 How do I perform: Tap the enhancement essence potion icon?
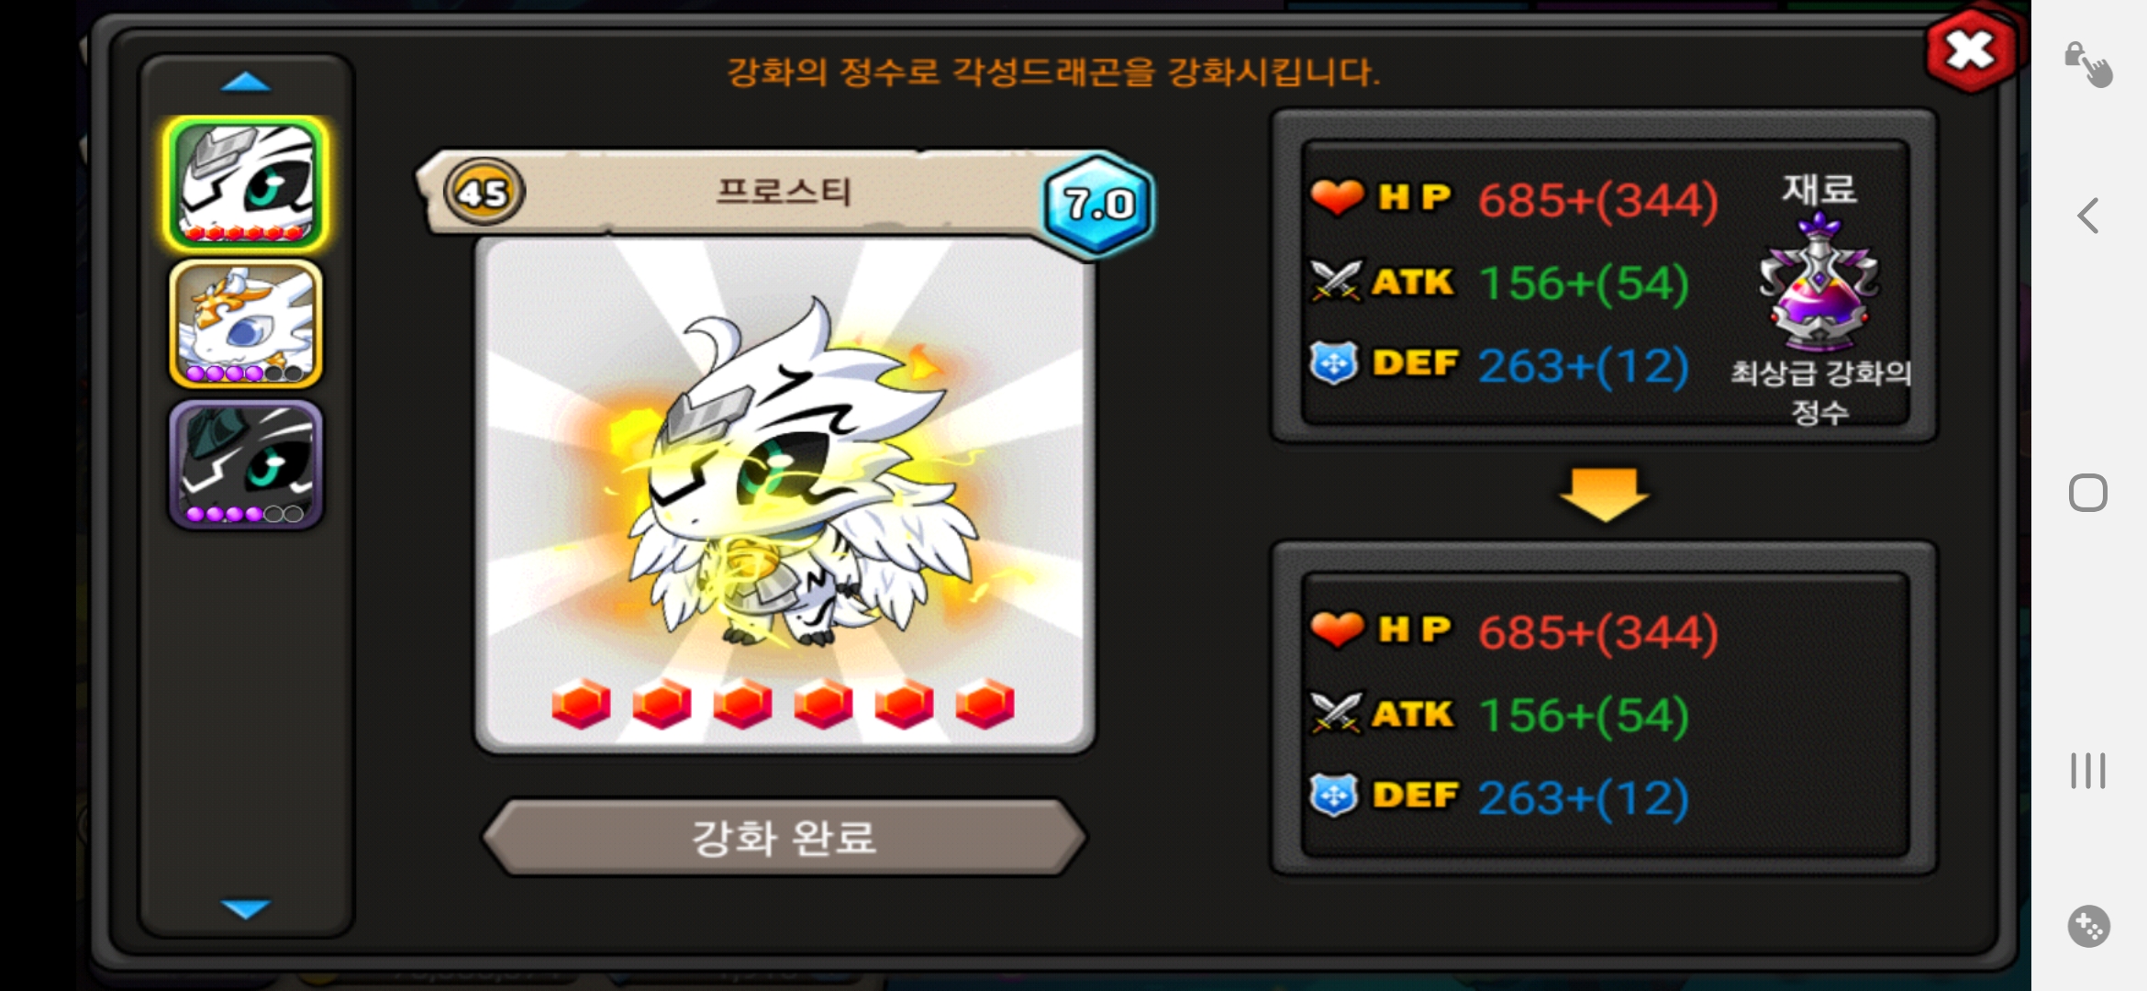pyautogui.click(x=1819, y=283)
